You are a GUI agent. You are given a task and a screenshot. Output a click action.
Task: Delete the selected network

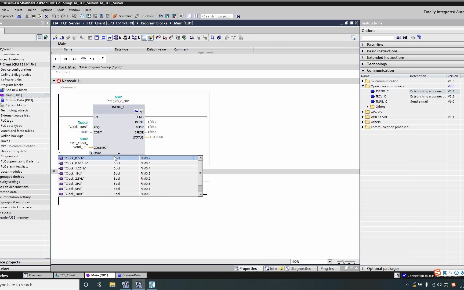tap(62, 38)
